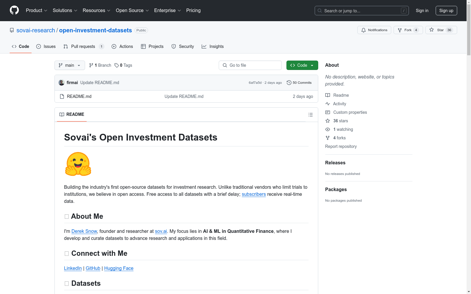
Task: Open commit hash 6af7a5d
Action: [255, 83]
